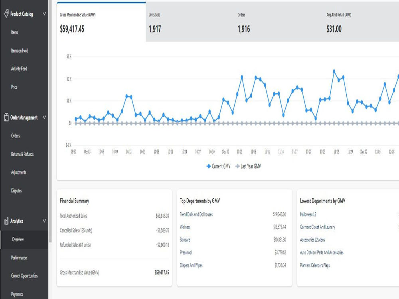Open Orders in the sidebar

[15, 136]
